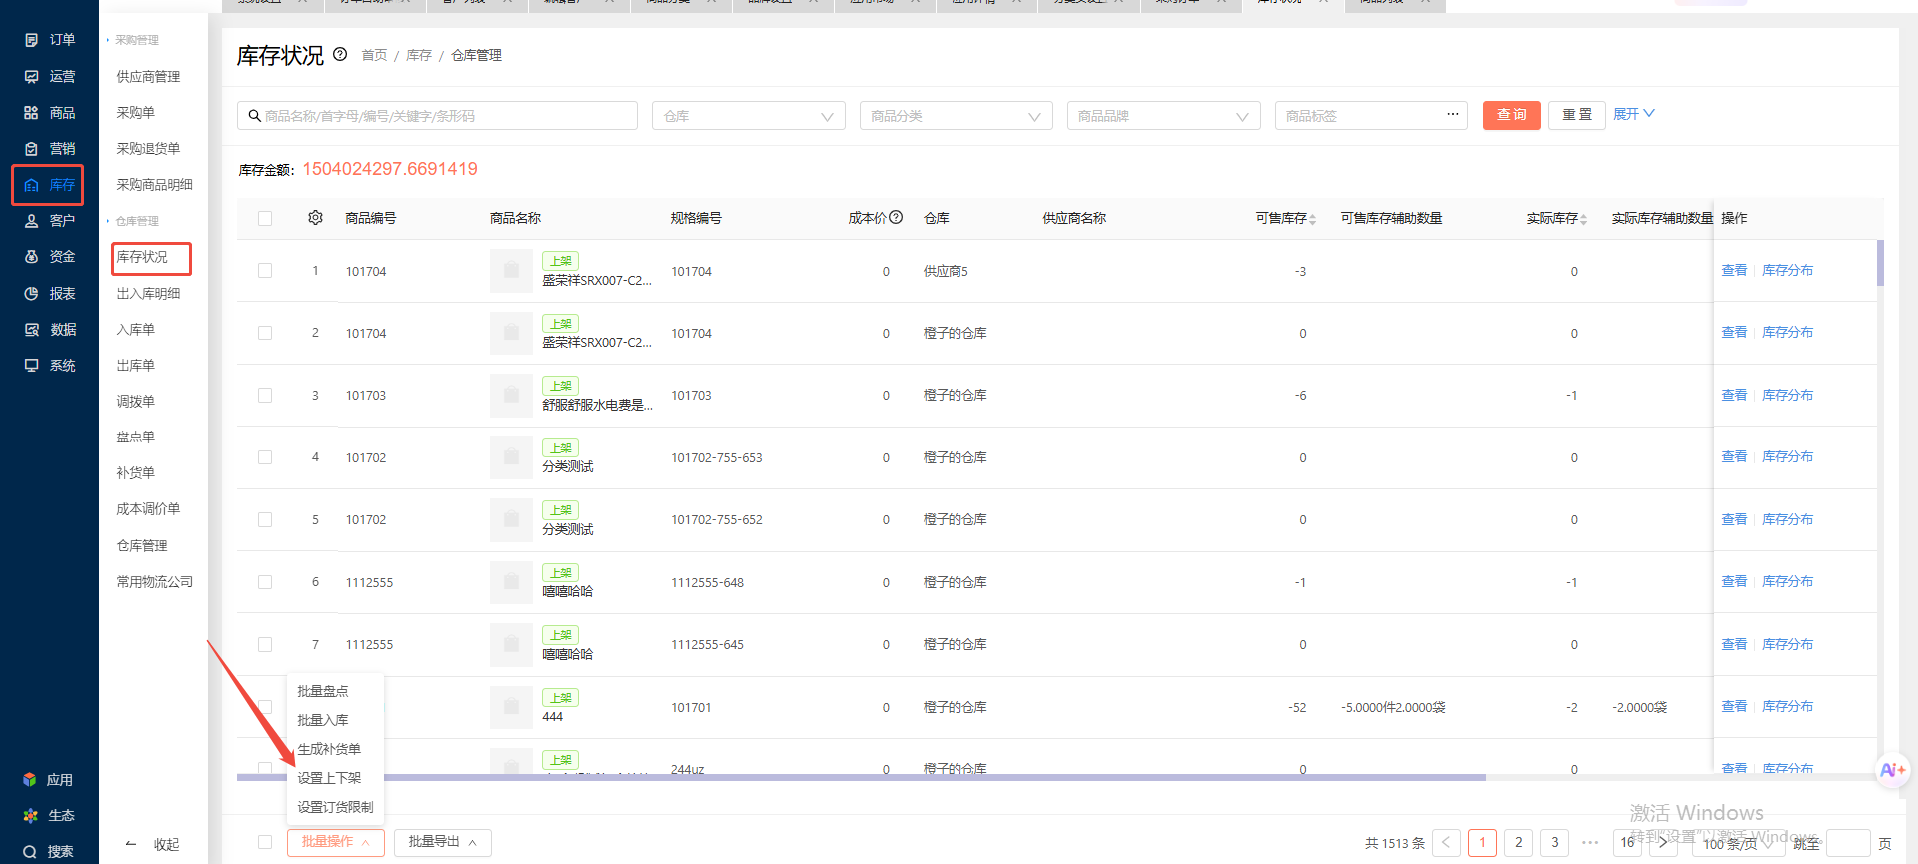
Task: Expand more filters with 展开
Action: pos(1634,114)
